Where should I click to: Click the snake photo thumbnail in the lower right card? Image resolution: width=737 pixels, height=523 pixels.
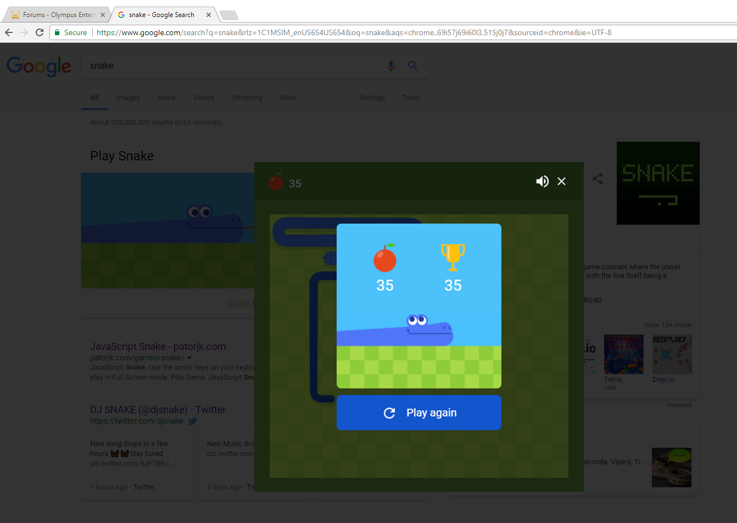click(x=672, y=468)
